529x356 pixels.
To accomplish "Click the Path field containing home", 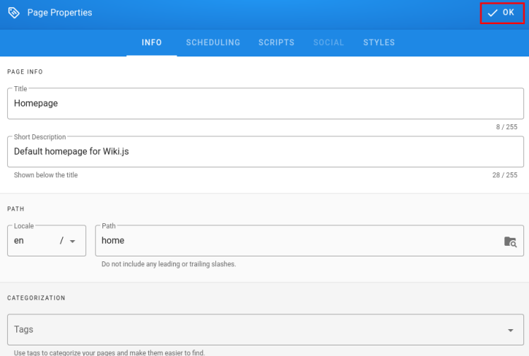I will tap(297, 241).
